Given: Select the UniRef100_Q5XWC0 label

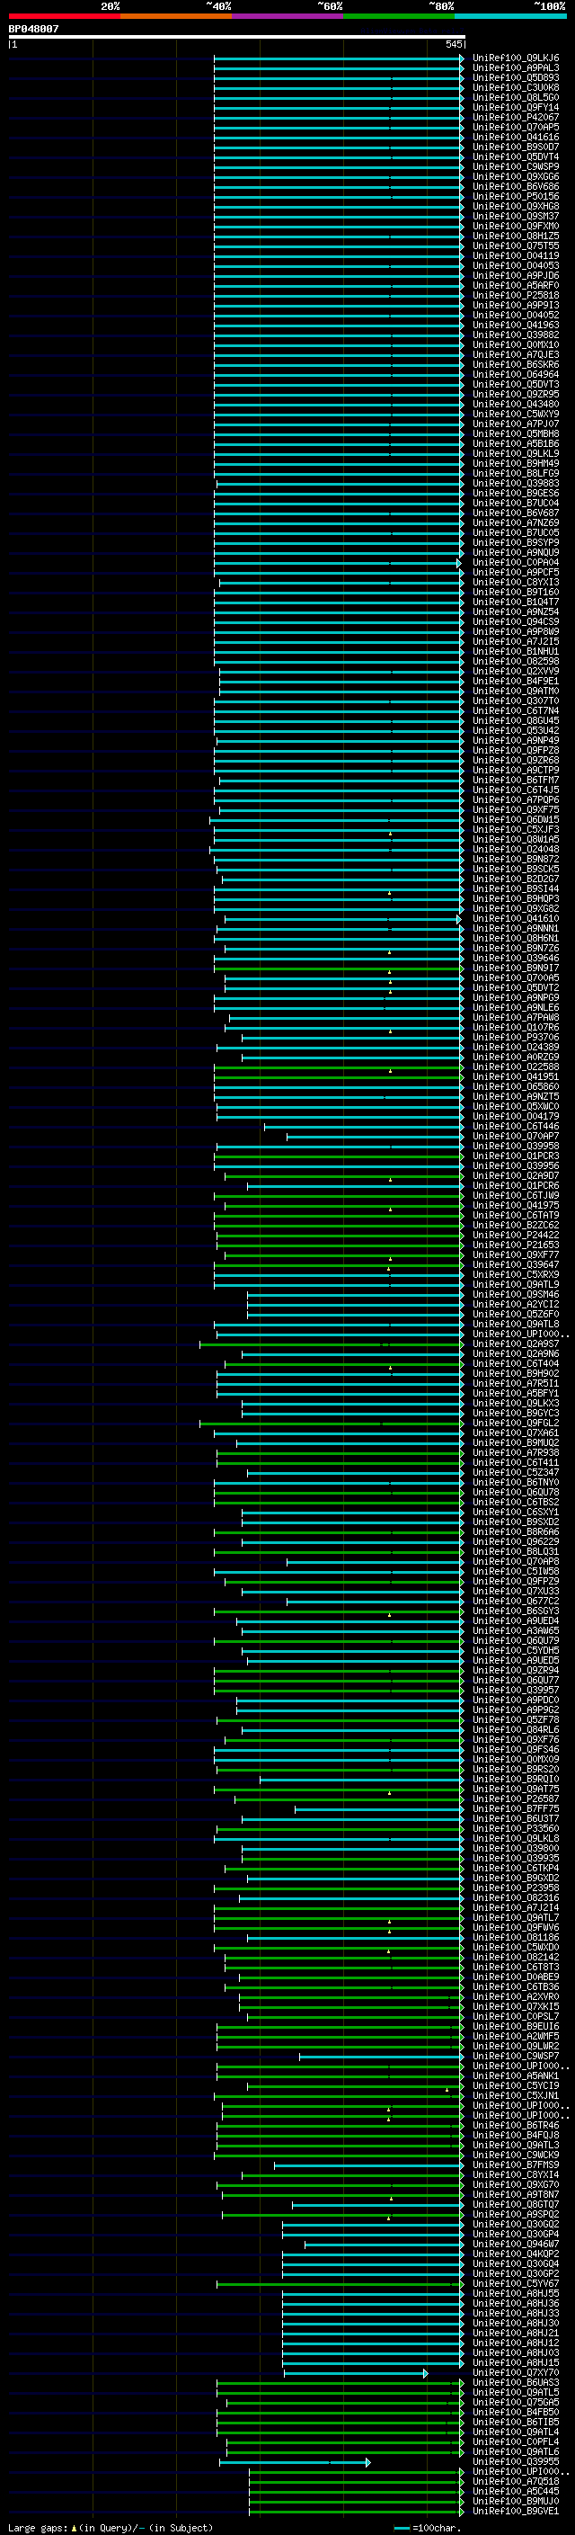Looking at the screenshot, I should coord(515,1106).
